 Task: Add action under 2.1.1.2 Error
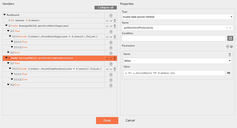click(111, 48)
